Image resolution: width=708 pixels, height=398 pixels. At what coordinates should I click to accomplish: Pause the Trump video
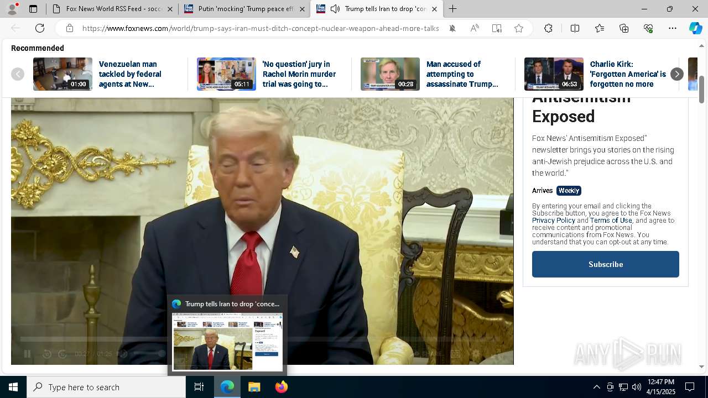[x=27, y=354]
